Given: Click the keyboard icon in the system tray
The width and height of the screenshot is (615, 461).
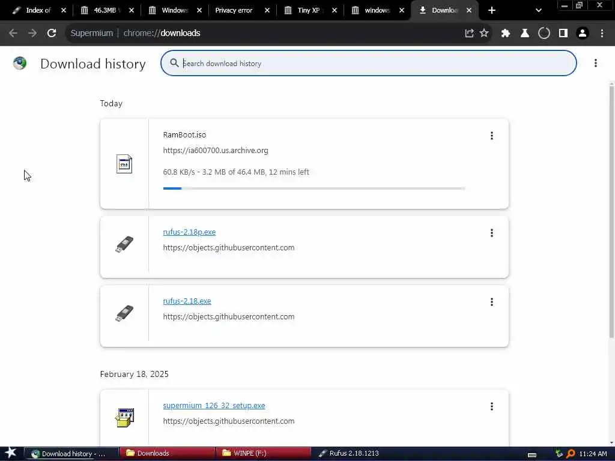Looking at the screenshot, I should [532, 454].
